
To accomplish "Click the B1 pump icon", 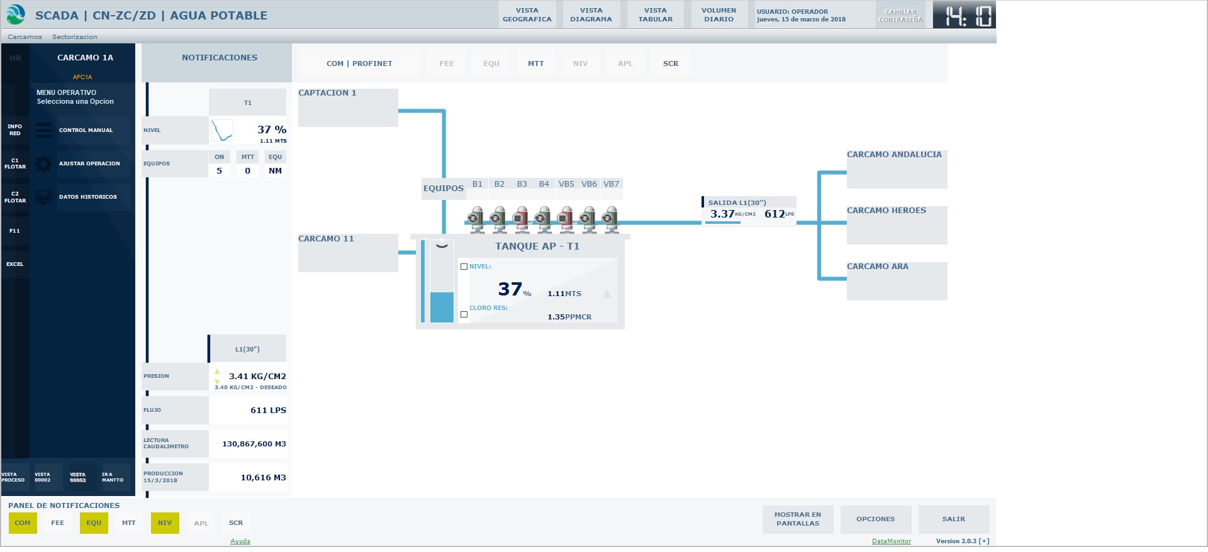I will (x=476, y=218).
